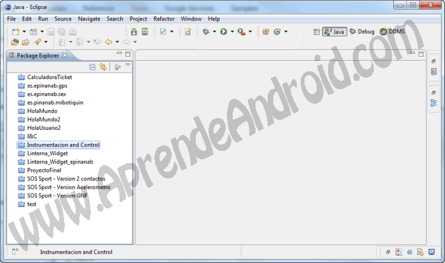Open the New wizard dropdown arrow
The height and width of the screenshot is (263, 445).
[x=24, y=32]
